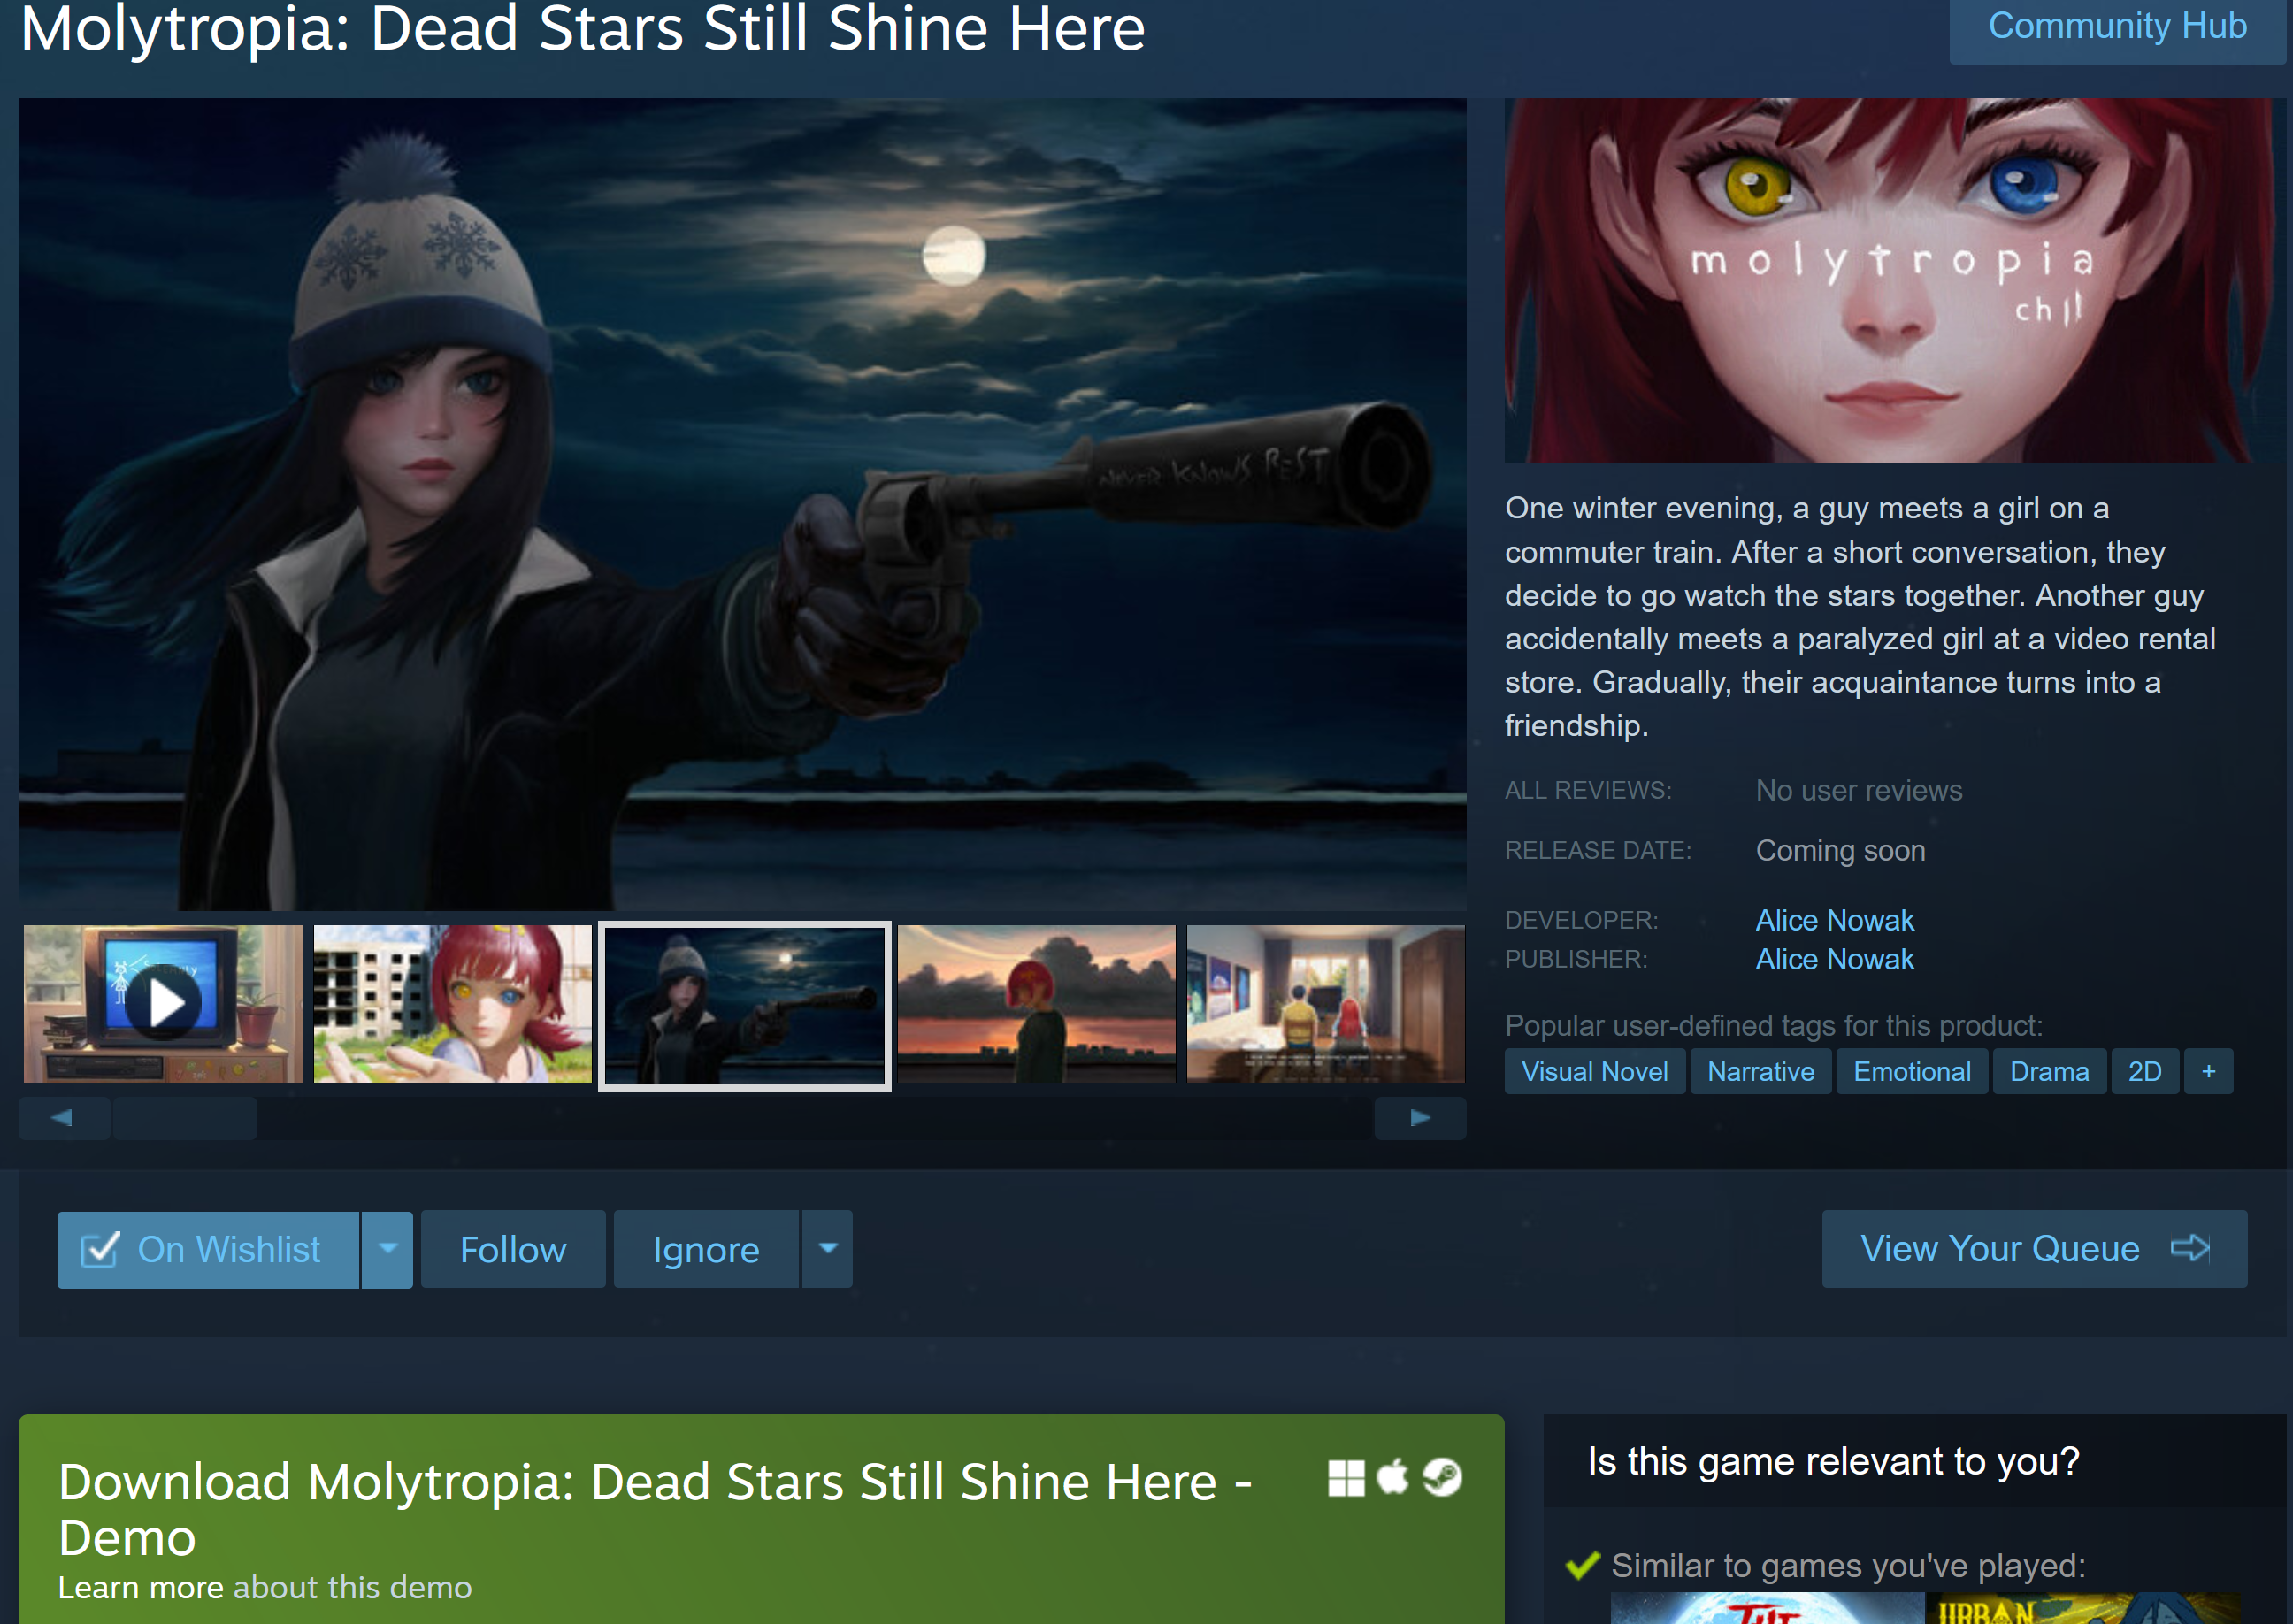The image size is (2293, 1624).
Task: Click the plus button to add tags
Action: tap(2208, 1071)
